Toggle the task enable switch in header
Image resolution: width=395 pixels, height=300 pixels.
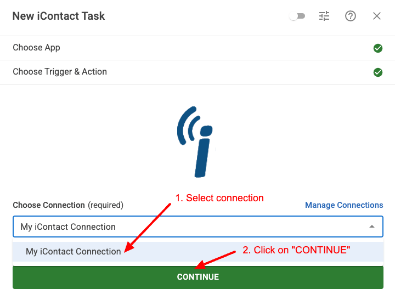coord(297,16)
